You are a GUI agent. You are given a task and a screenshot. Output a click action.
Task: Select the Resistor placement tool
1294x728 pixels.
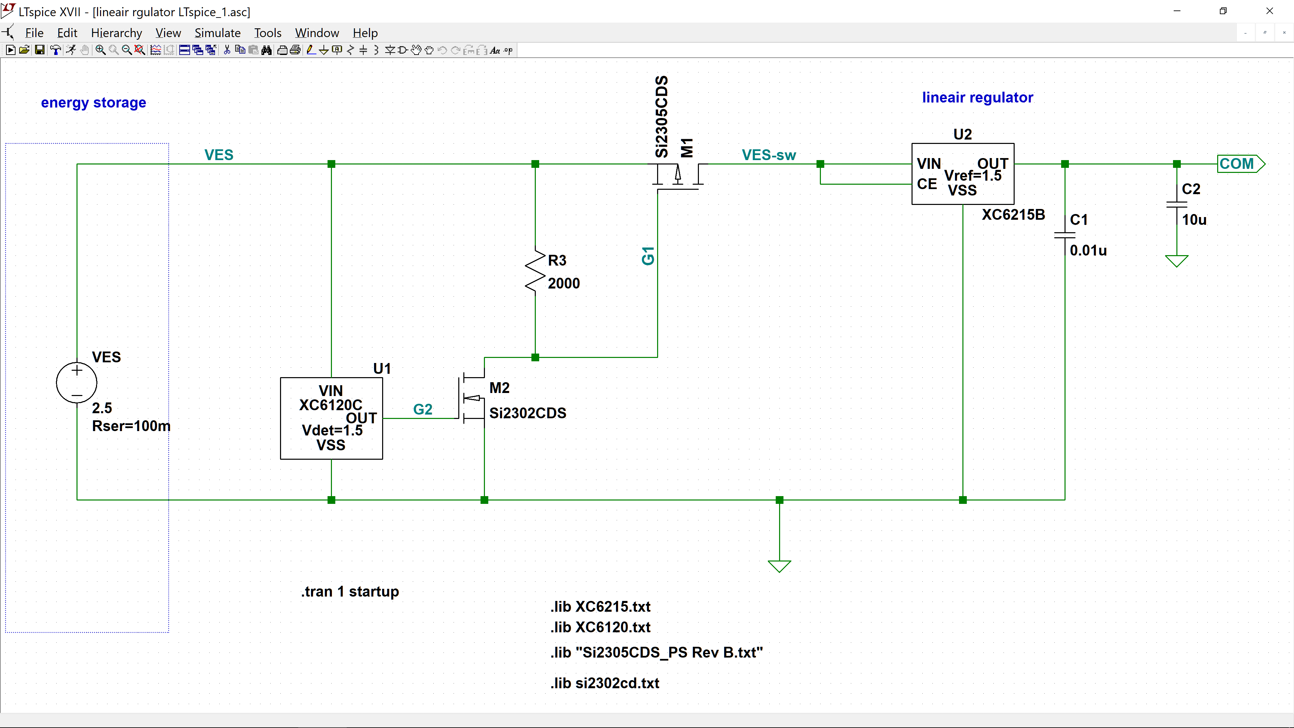pyautogui.click(x=350, y=50)
